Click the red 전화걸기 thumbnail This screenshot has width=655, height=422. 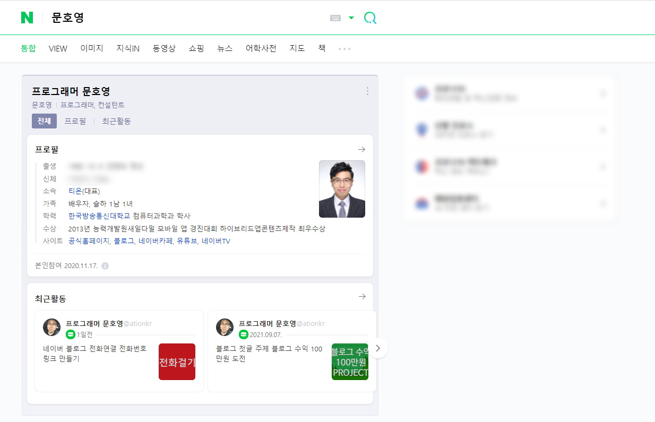click(x=177, y=361)
